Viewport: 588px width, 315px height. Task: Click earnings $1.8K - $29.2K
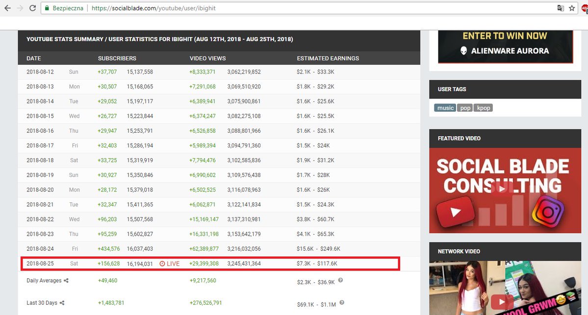(315, 87)
